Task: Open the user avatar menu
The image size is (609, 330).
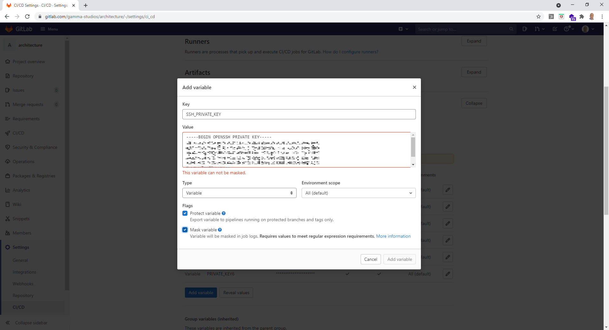Action: click(x=588, y=29)
